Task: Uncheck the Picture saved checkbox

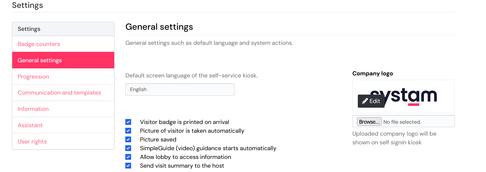Action: (x=128, y=139)
